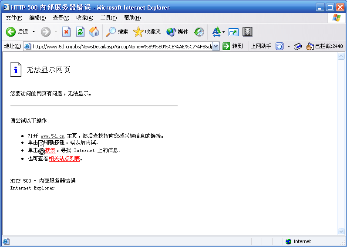Close the Internet Explorer window
The width and height of the screenshot is (347, 247).
pos(340,7)
